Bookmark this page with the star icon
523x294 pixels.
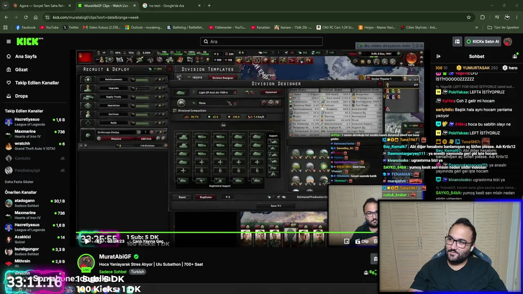point(469,17)
